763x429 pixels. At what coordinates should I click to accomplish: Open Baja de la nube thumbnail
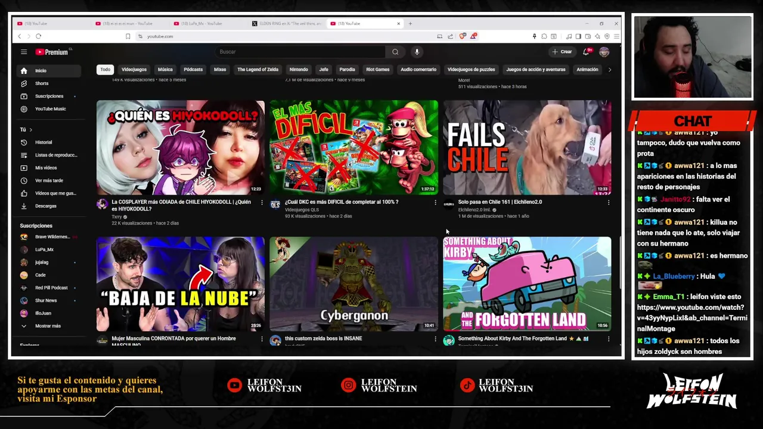click(181, 284)
